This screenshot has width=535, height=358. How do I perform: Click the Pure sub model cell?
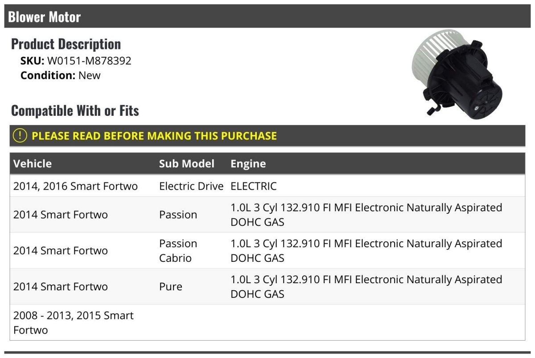[171, 286]
